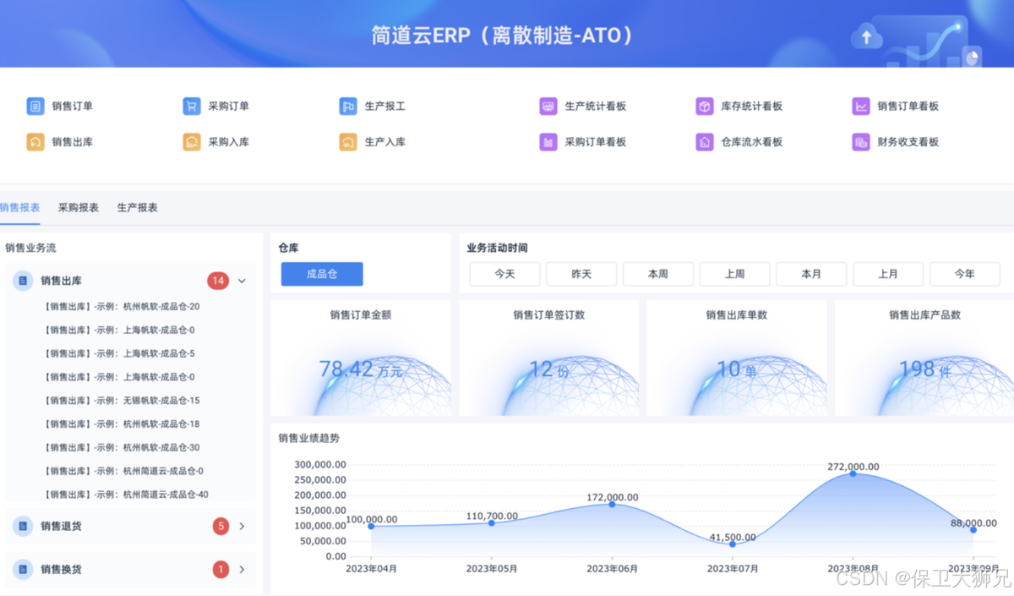This screenshot has width=1014, height=596.
Task: Open row 杭州帆软-成品仓-18
Action: [x=122, y=424]
